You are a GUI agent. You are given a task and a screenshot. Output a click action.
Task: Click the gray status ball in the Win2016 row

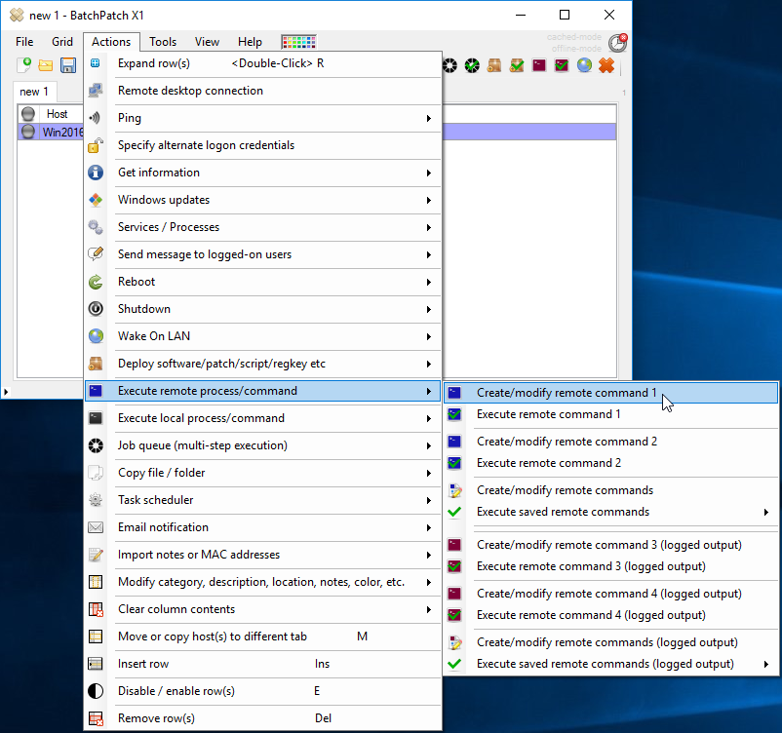coord(28,132)
